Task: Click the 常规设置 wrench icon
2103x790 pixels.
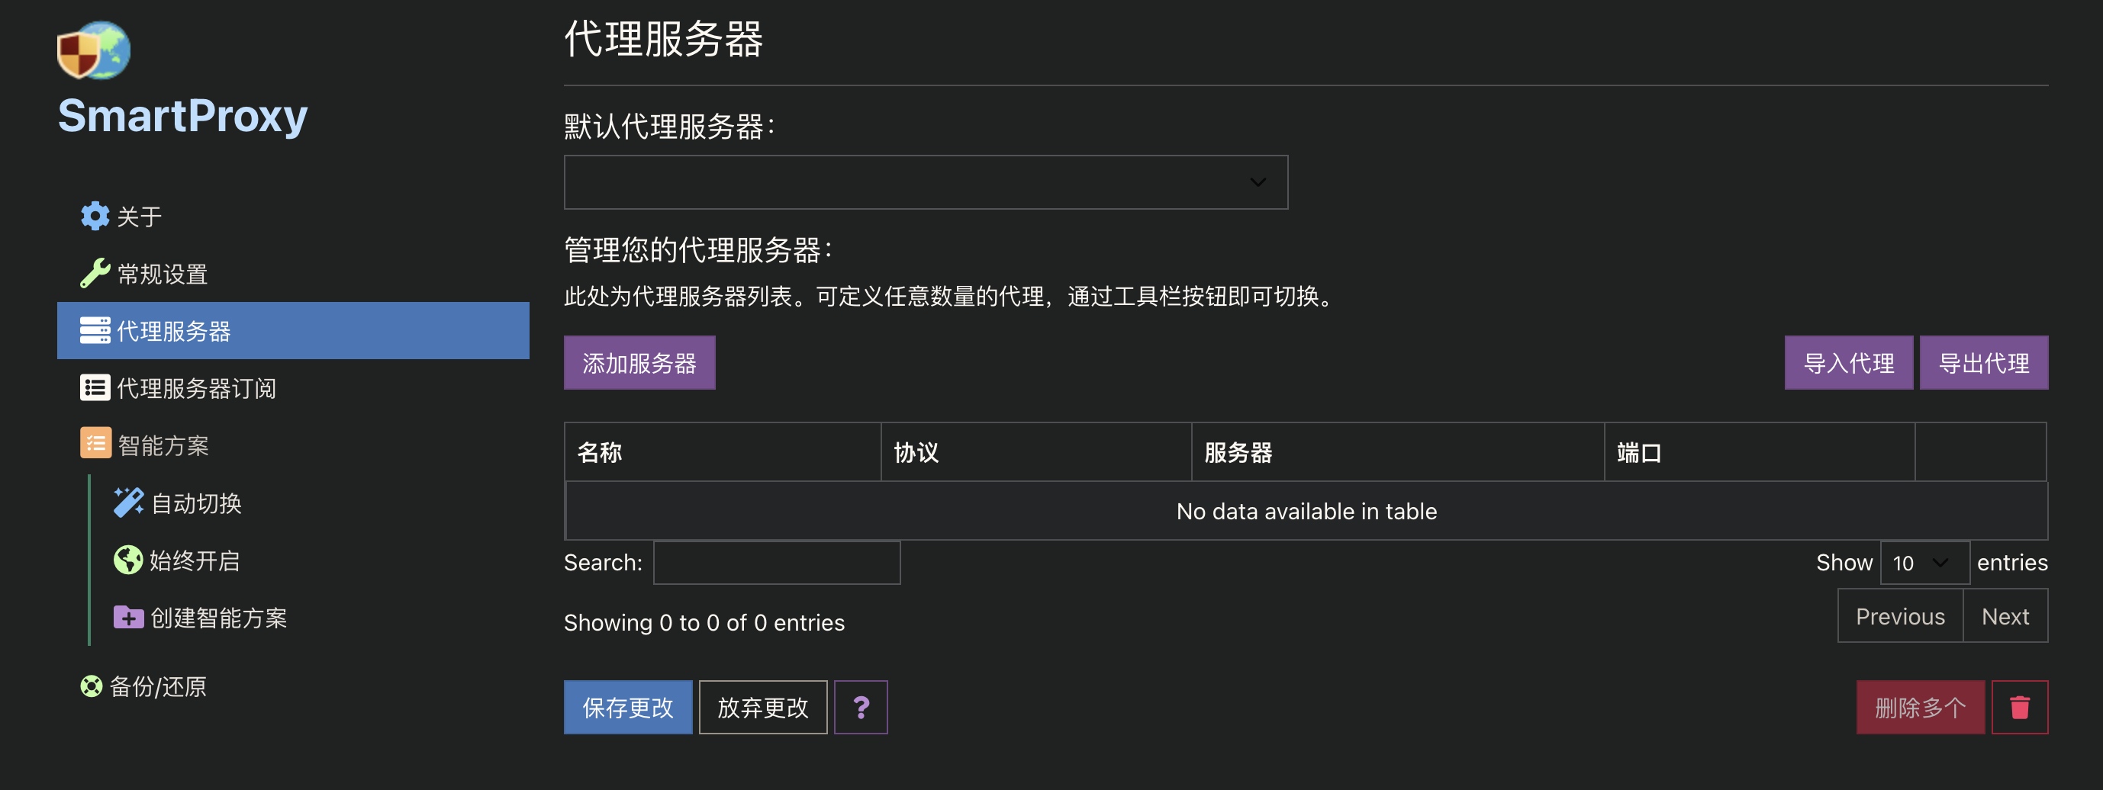Action: (94, 272)
